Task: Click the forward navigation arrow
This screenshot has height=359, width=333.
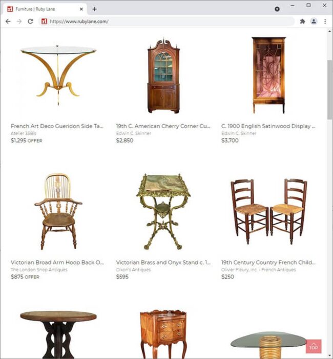Action: pos(19,22)
